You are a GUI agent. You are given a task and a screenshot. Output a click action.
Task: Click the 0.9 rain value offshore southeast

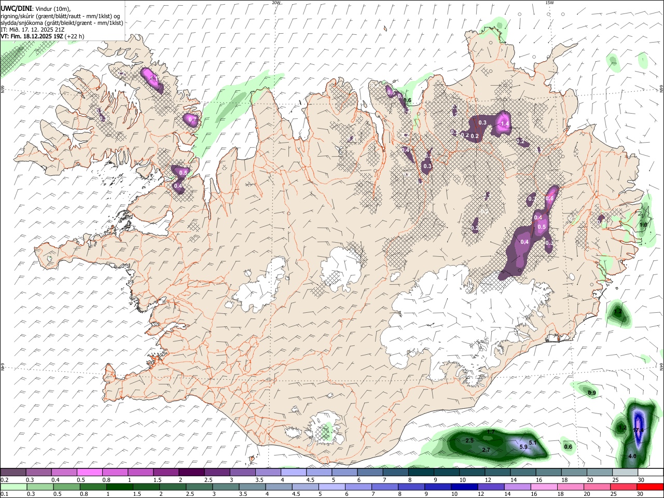tap(591, 393)
